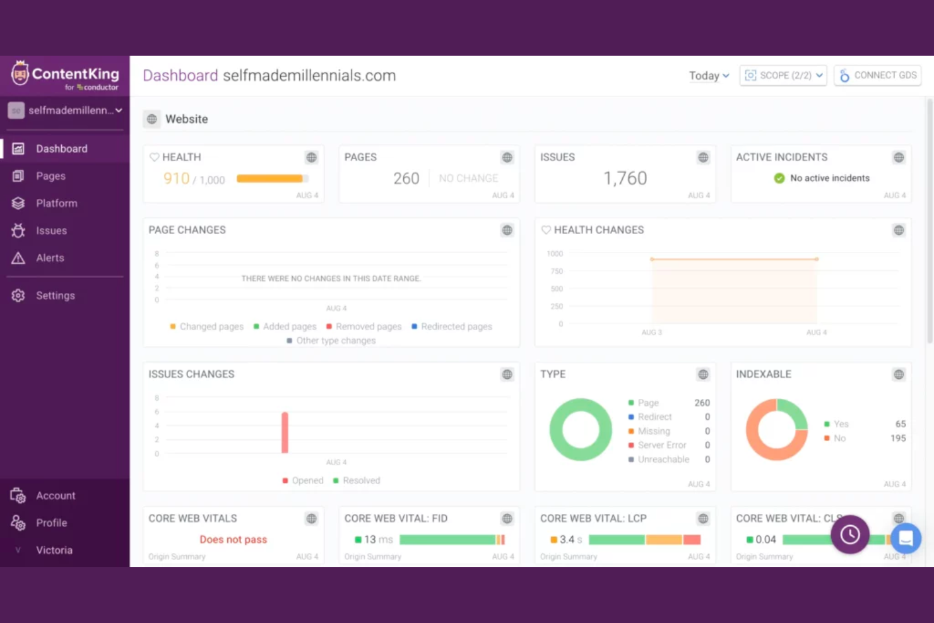The image size is (934, 623).
Task: Click the health score progress bar
Action: click(273, 179)
